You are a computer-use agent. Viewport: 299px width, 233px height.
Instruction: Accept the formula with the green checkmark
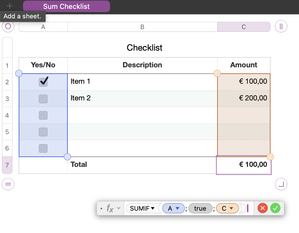tap(275, 208)
